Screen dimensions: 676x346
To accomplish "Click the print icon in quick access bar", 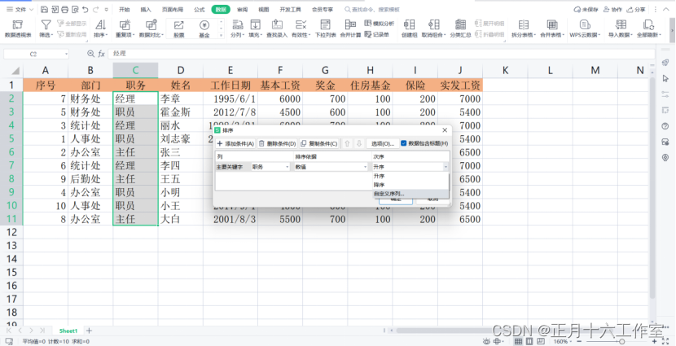I will (65, 9).
